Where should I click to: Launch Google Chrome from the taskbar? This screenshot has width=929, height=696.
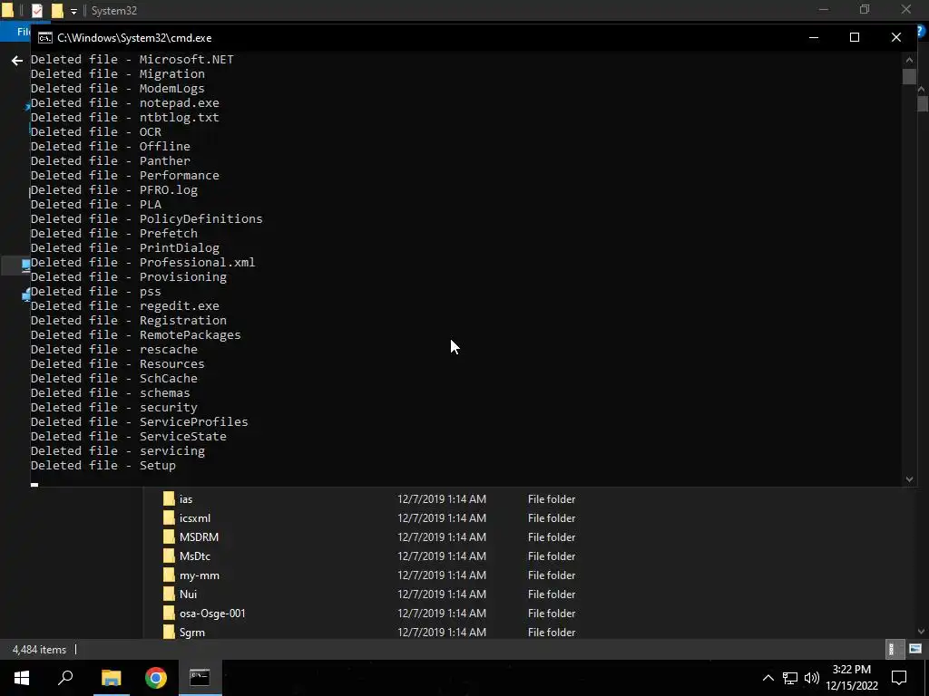(156, 678)
